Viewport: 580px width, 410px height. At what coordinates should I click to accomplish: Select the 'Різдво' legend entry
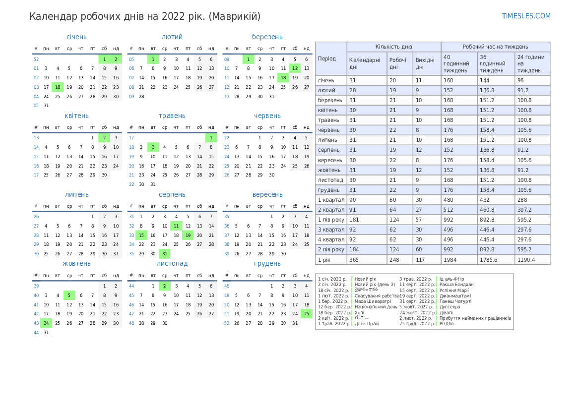point(447,324)
